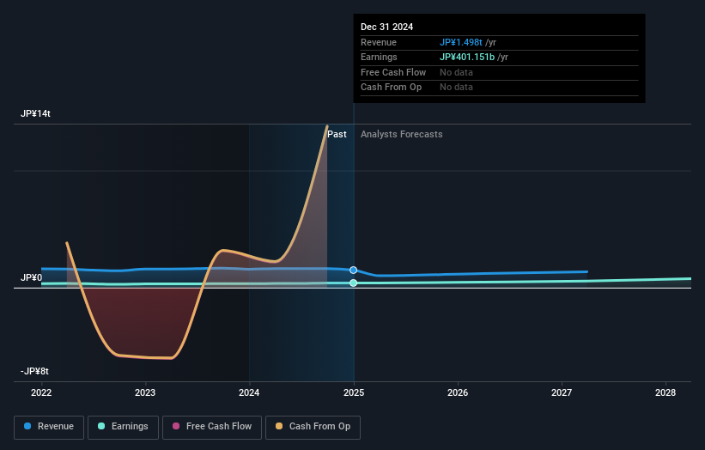Click the pink Free Cash Flow legend dot
The height and width of the screenshot is (450, 705).
176,426
